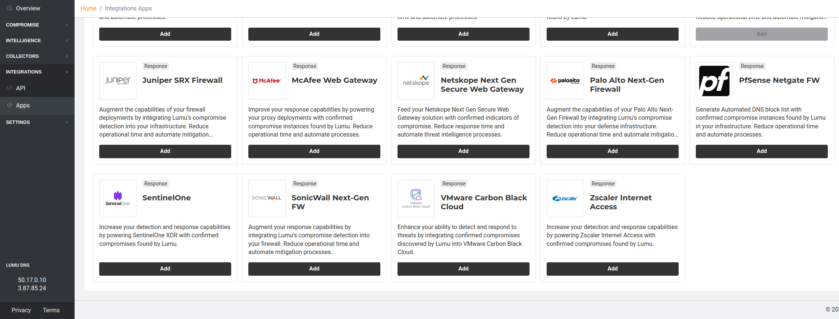Add the Juniper SRX Firewall integration

click(x=165, y=151)
